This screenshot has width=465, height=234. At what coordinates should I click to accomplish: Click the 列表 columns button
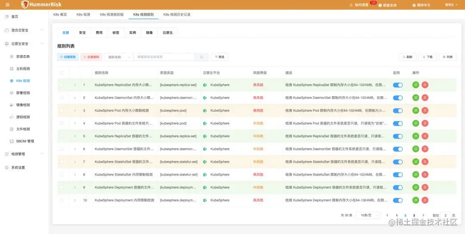click(x=447, y=57)
